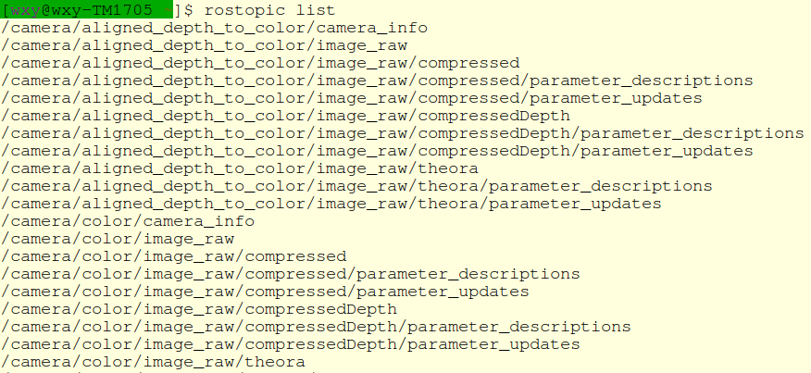Image resolution: width=811 pixels, height=373 pixels.
Task: Click the aligned_depth_to_color image_raw/compressed line
Action: [261, 63]
